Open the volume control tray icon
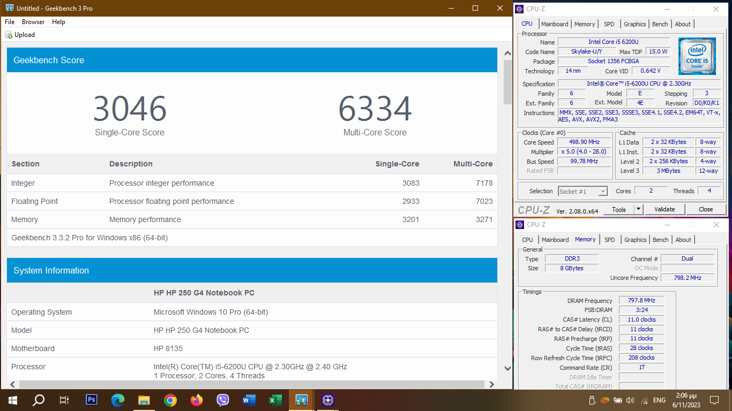The width and height of the screenshot is (732, 411). tap(630, 400)
